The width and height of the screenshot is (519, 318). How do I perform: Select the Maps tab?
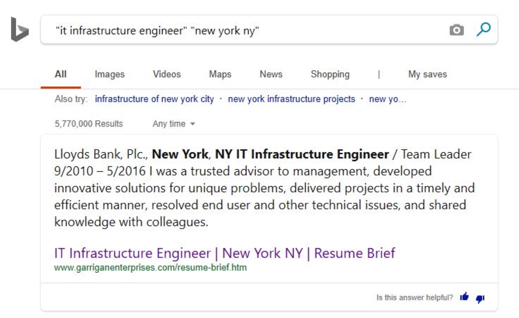click(220, 74)
